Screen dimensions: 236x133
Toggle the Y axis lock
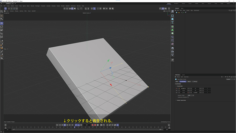[11, 8]
